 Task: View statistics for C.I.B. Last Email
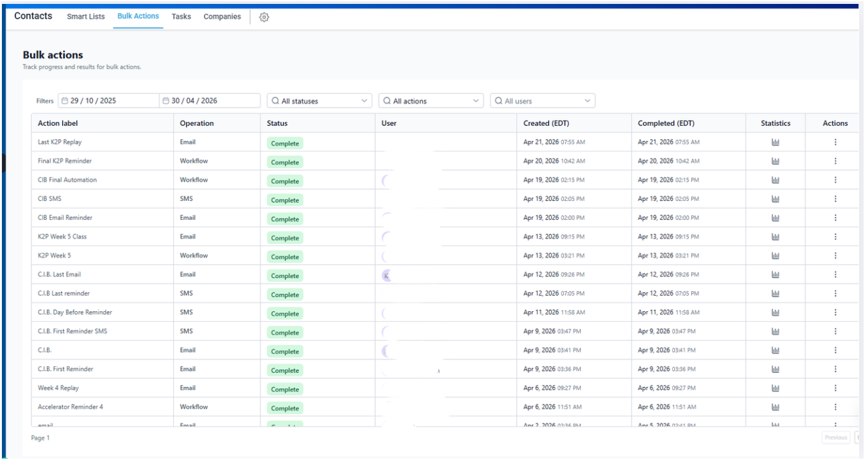coord(775,275)
